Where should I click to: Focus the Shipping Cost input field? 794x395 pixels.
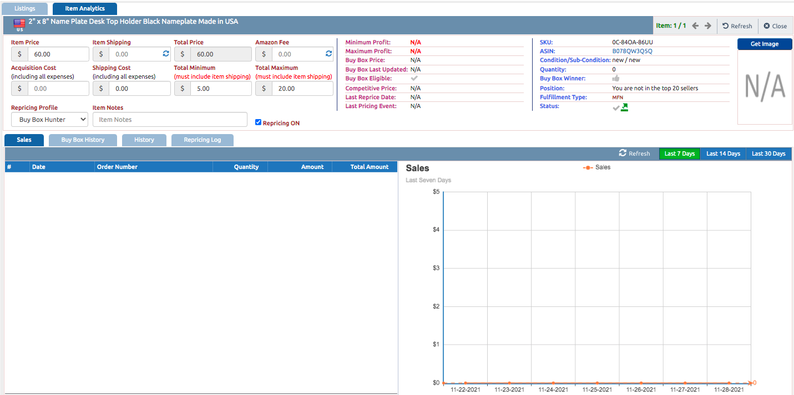tap(140, 89)
